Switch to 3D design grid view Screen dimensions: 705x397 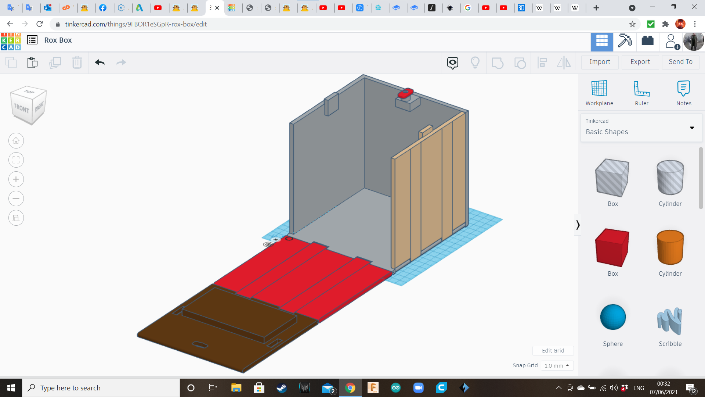pos(602,41)
